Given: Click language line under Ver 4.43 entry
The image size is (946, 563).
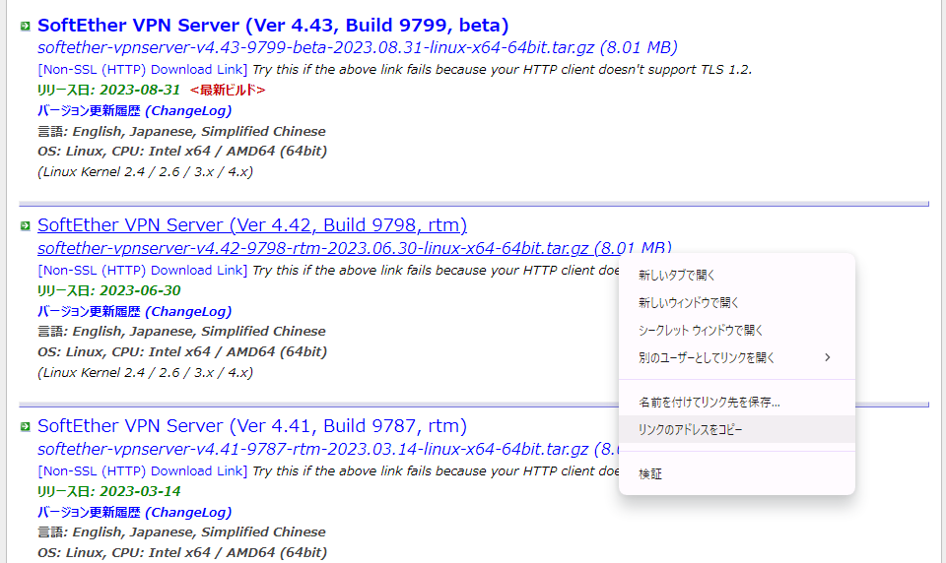Looking at the screenshot, I should 181,132.
